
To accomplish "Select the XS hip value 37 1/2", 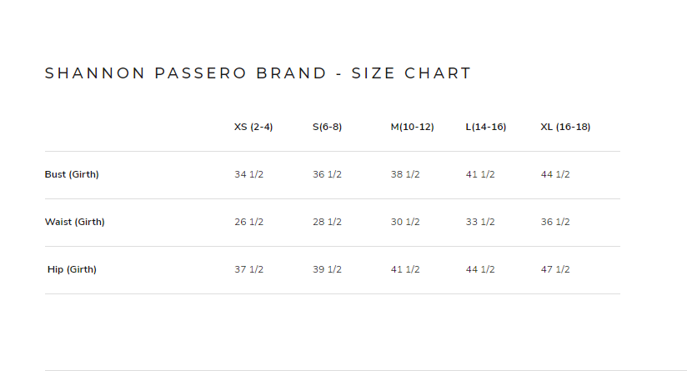I will coord(248,269).
